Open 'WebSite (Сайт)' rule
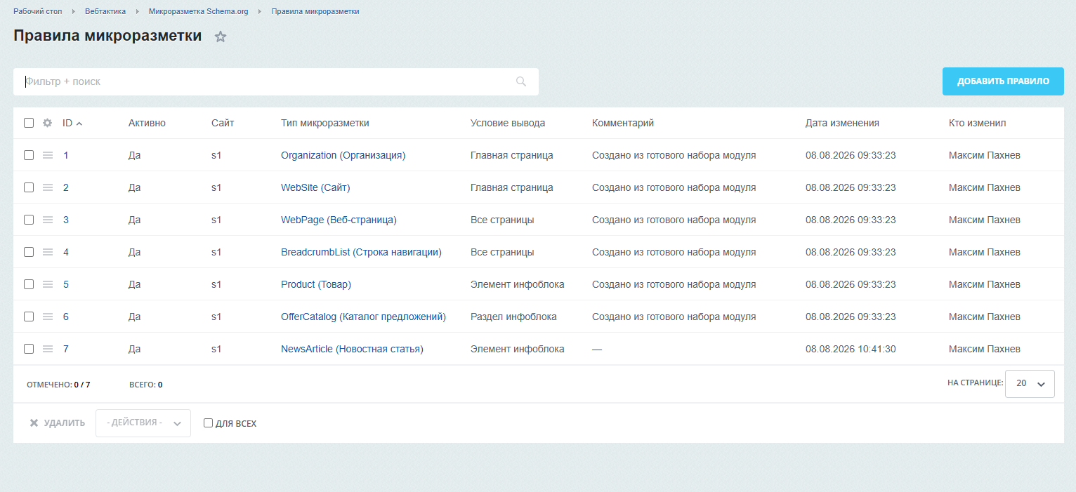Image resolution: width=1076 pixels, height=492 pixels. point(315,187)
